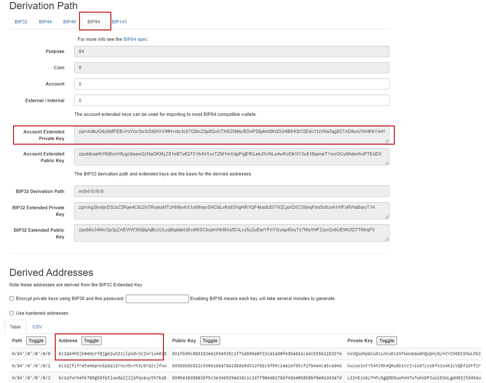Toggle the Private Key column

click(x=387, y=340)
